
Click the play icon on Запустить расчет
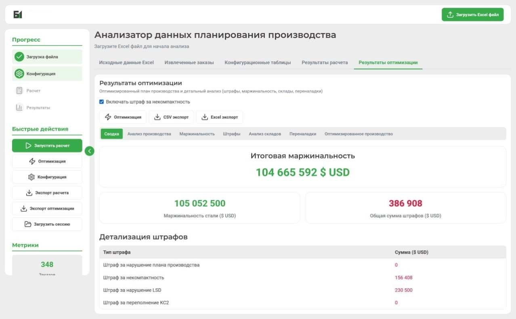pos(28,145)
